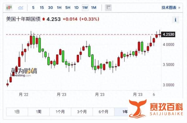
Task: Choose the 3个月 time range
Action: [x=82, y=112]
